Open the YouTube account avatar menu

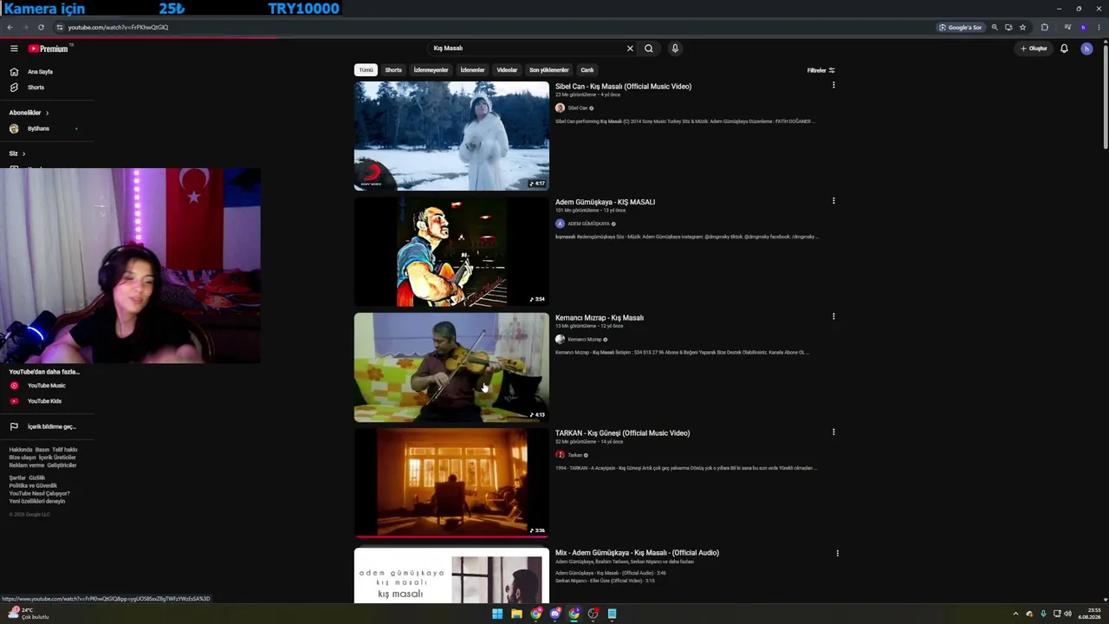pyautogui.click(x=1086, y=49)
